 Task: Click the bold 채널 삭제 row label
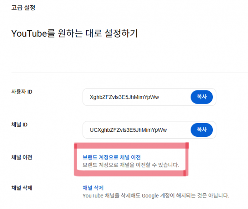tap(22, 188)
